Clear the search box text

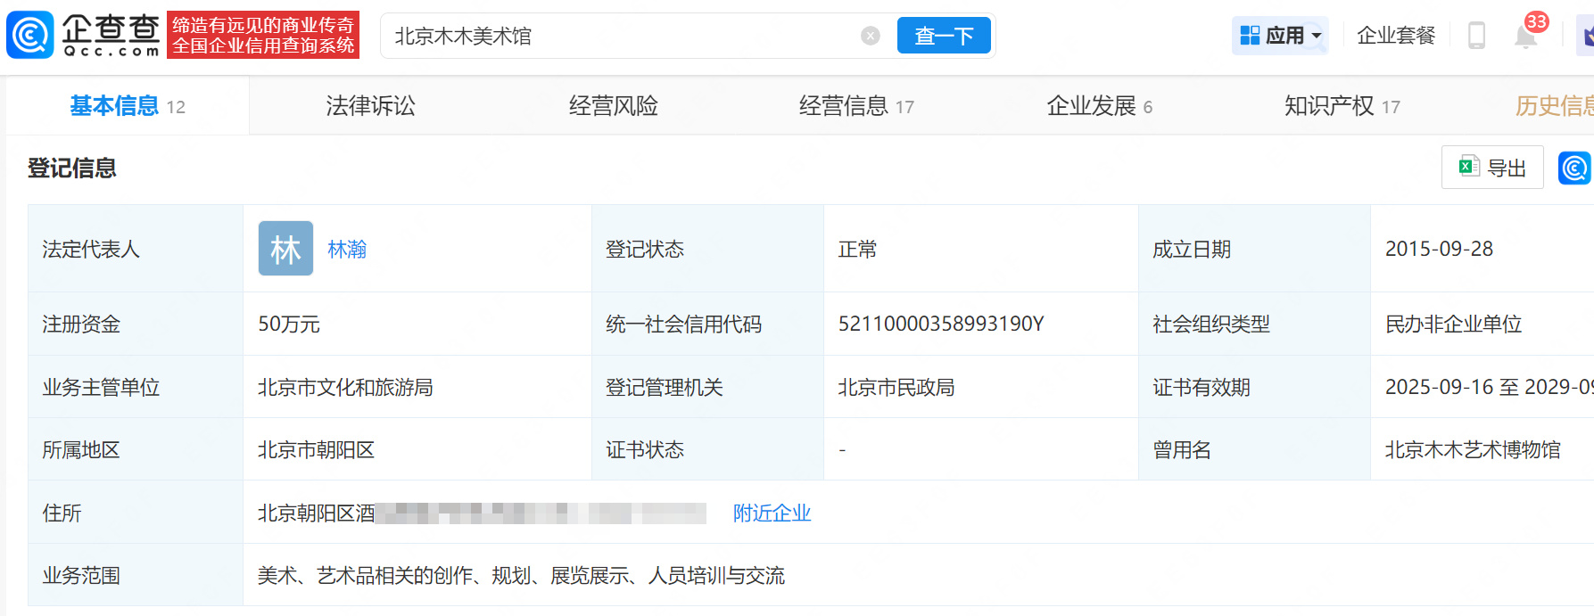click(x=871, y=36)
